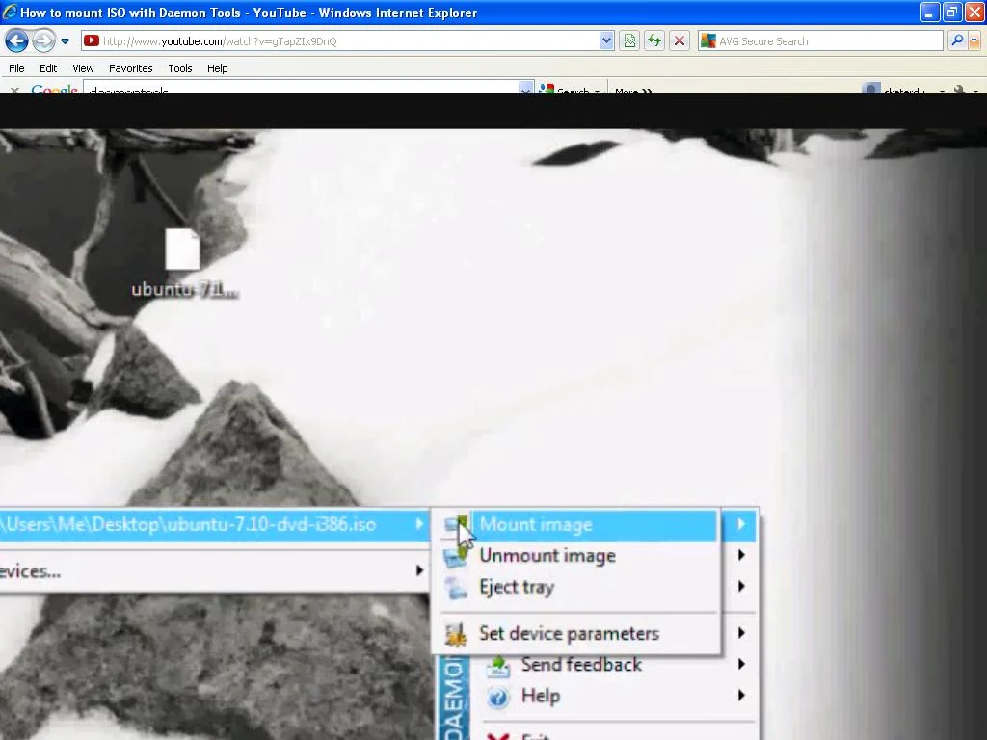Click the IE Forward navigation button
This screenshot has width=987, height=740.
[x=43, y=41]
